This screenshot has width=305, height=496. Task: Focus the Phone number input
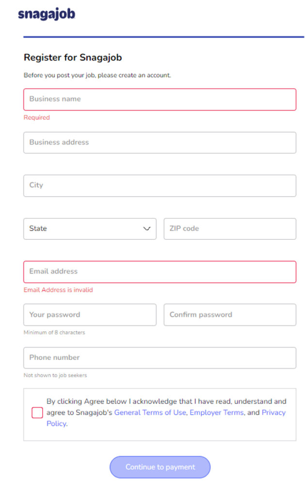click(x=160, y=358)
